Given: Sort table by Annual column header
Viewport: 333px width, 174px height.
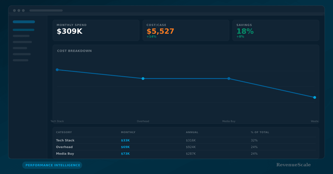Looking at the screenshot, I should [192, 132].
